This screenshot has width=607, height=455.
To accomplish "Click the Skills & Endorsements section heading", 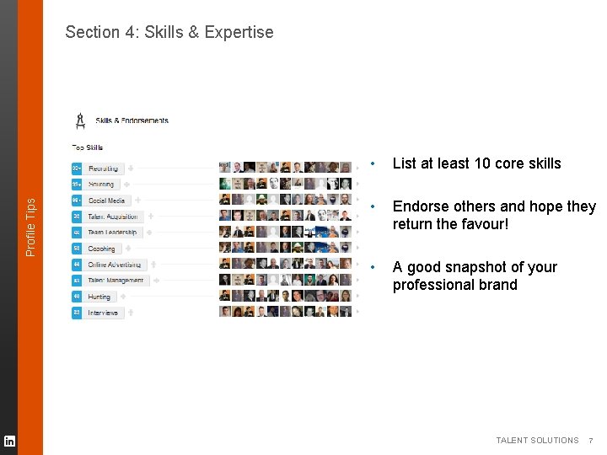I will coord(132,120).
